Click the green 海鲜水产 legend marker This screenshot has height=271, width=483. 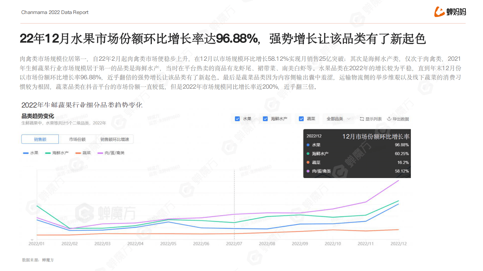pyautogui.click(x=48, y=153)
